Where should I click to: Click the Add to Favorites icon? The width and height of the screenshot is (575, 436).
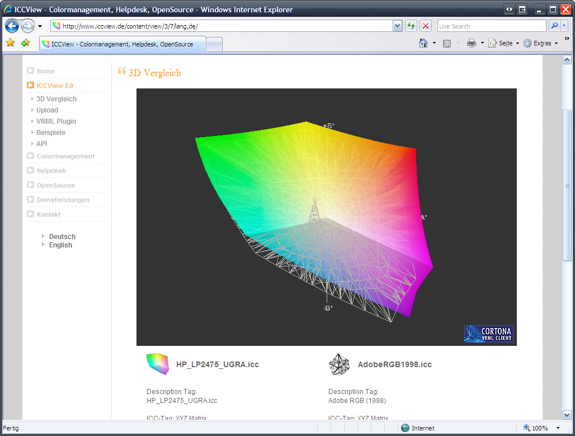tap(25, 43)
